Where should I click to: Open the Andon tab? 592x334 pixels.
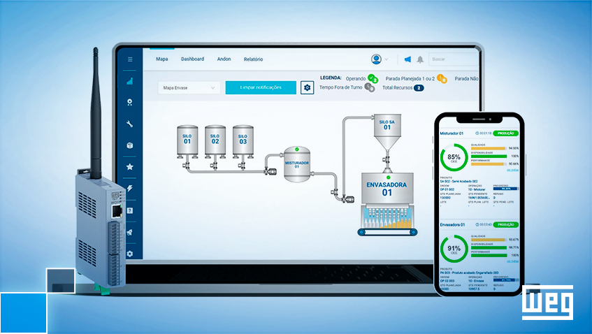tap(224, 59)
